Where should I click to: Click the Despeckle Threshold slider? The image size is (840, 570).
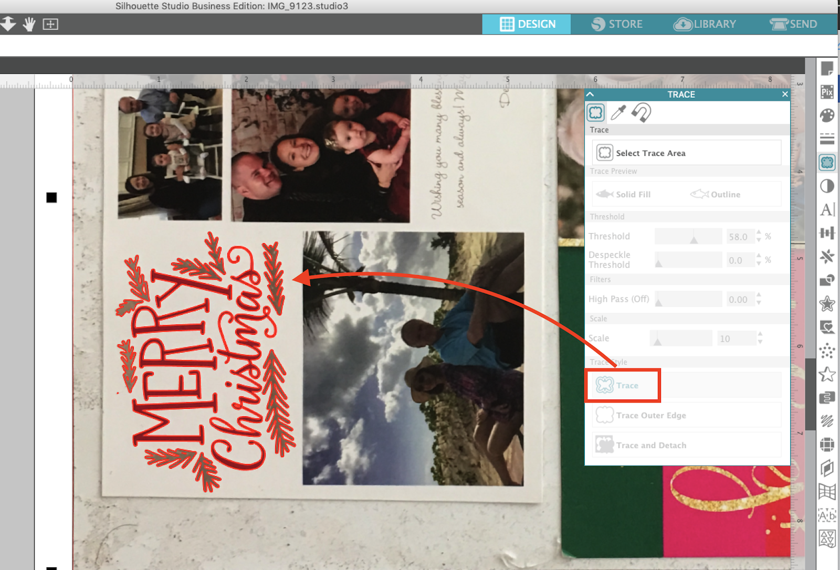688,260
